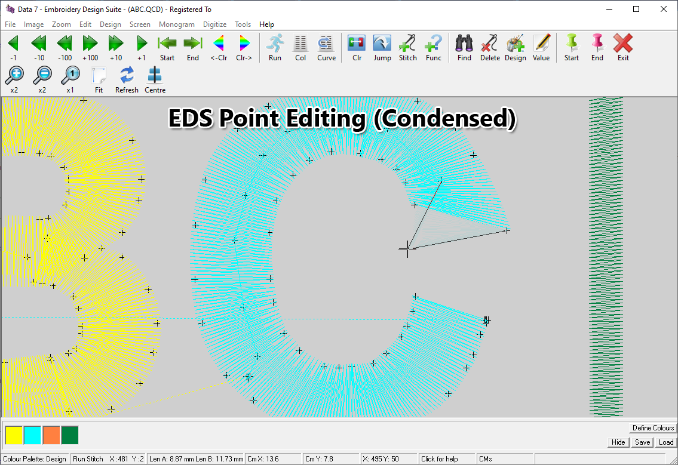Jump back 100 stitches with -100
Image resolution: width=678 pixels, height=465 pixels.
pos(65,48)
